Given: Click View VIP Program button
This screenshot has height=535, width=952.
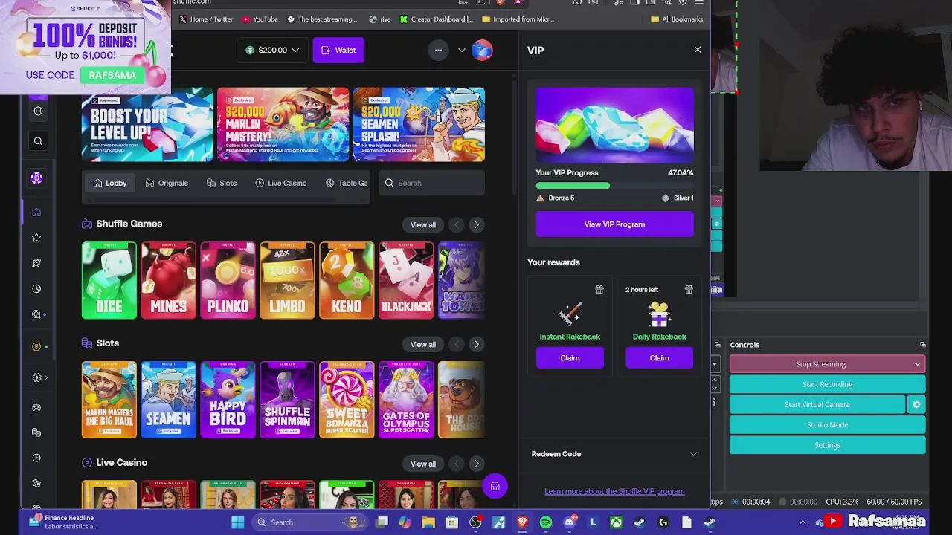Looking at the screenshot, I should (614, 224).
